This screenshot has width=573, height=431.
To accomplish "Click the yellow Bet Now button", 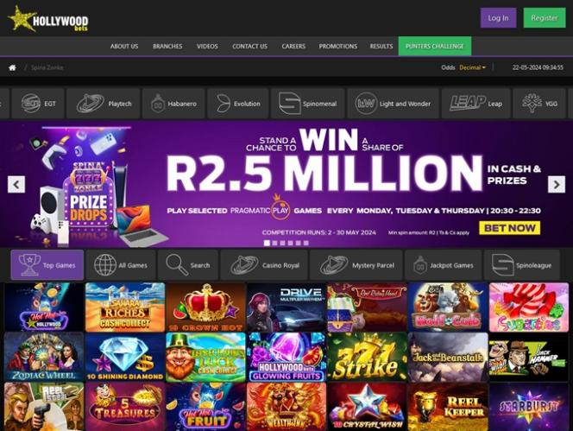I will pyautogui.click(x=509, y=228).
